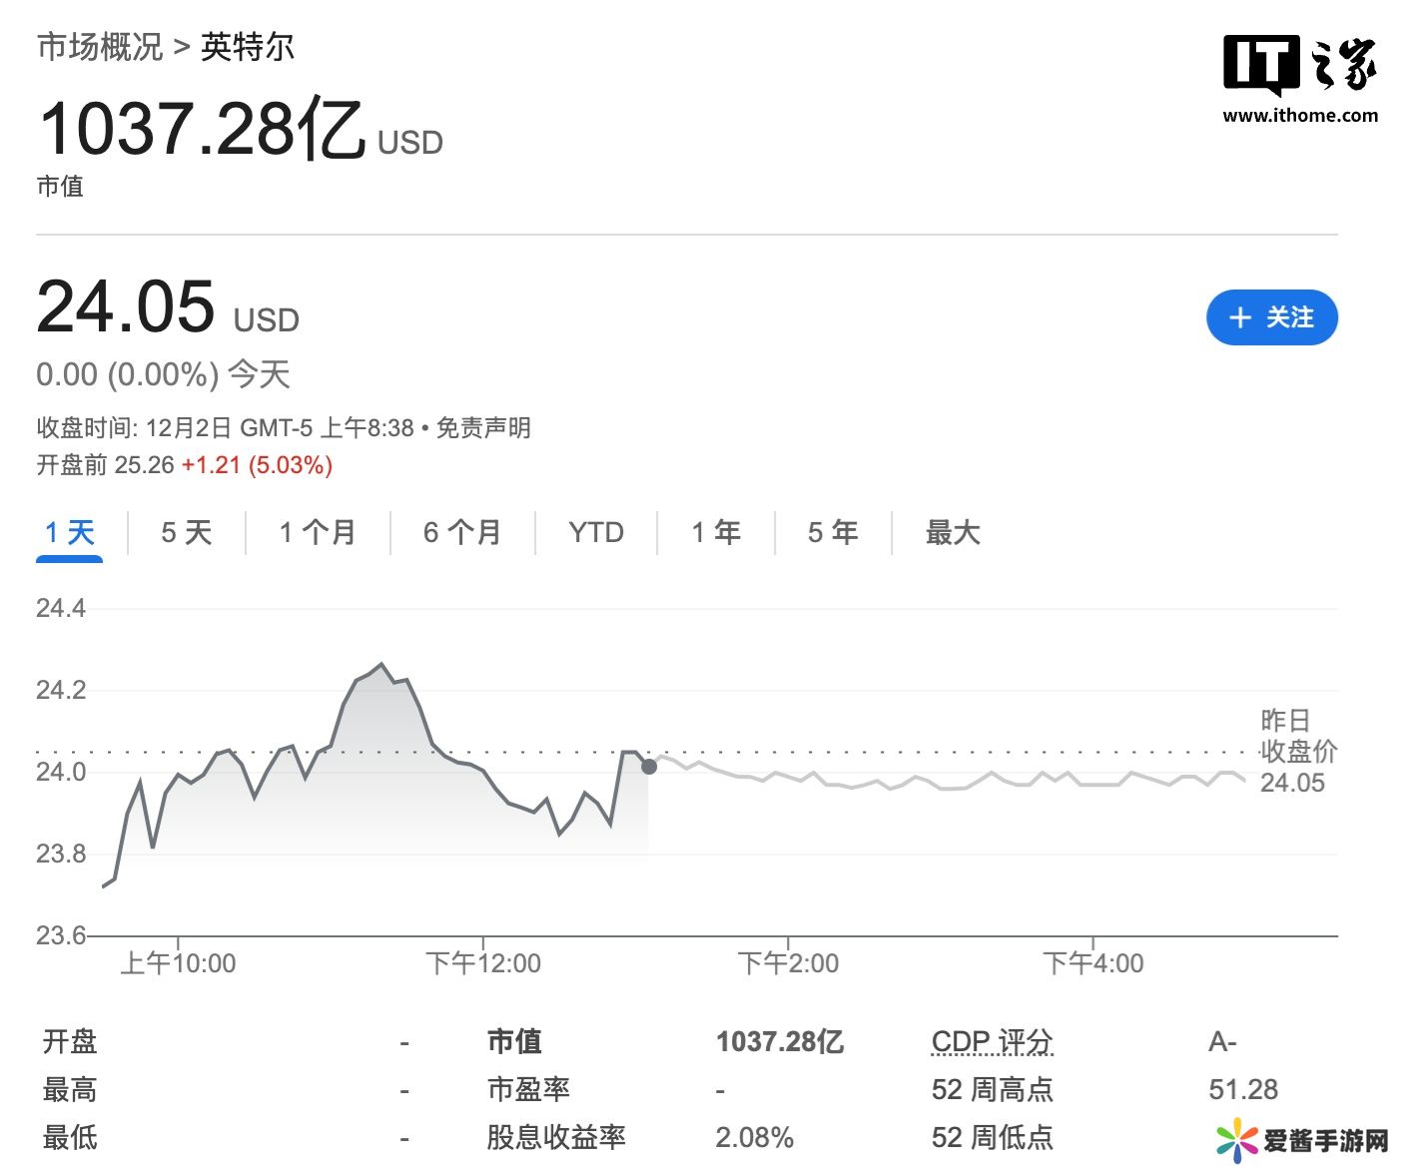Viewport: 1402px width, 1166px height.
Task: Click the 下午2:00 time axis label
Action: pyautogui.click(x=788, y=963)
